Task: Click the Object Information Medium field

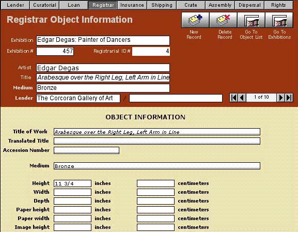Action: pyautogui.click(x=157, y=166)
